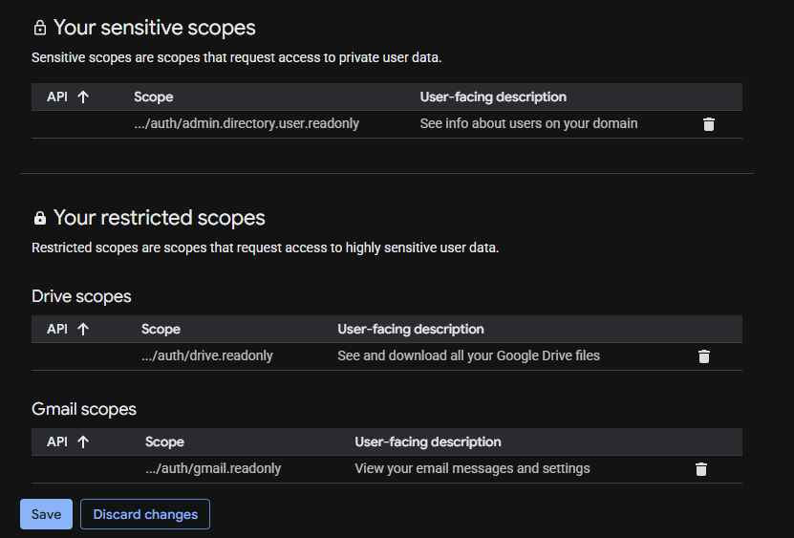
Task: Click User-facing description header in Gmail scopes
Action: (x=428, y=441)
